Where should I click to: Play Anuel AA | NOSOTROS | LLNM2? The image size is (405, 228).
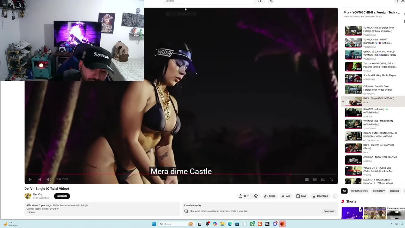click(x=373, y=160)
